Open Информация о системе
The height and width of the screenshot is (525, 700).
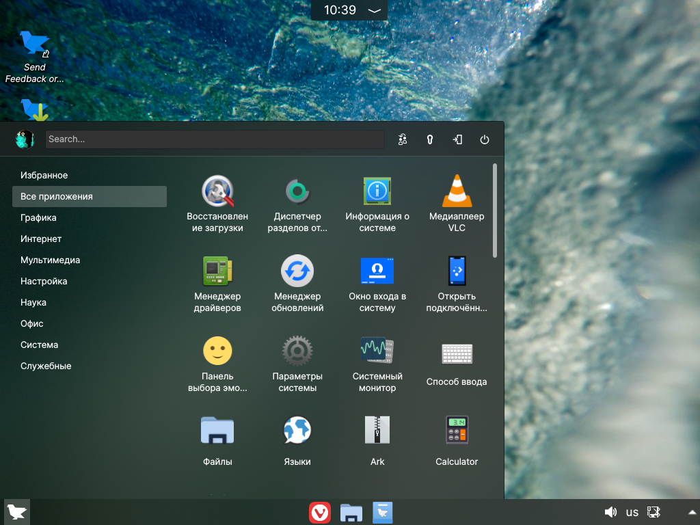377,204
